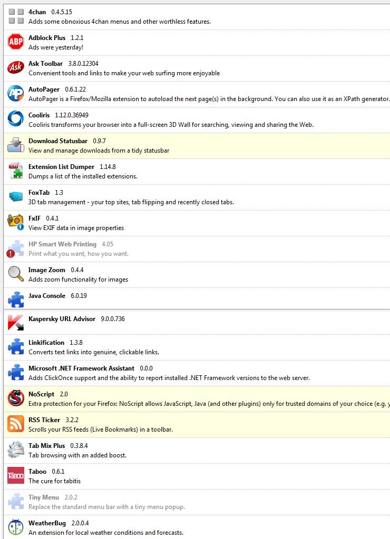Select the Tab Mix Plus extension name
Screen dimensions: 390x539
(47, 446)
